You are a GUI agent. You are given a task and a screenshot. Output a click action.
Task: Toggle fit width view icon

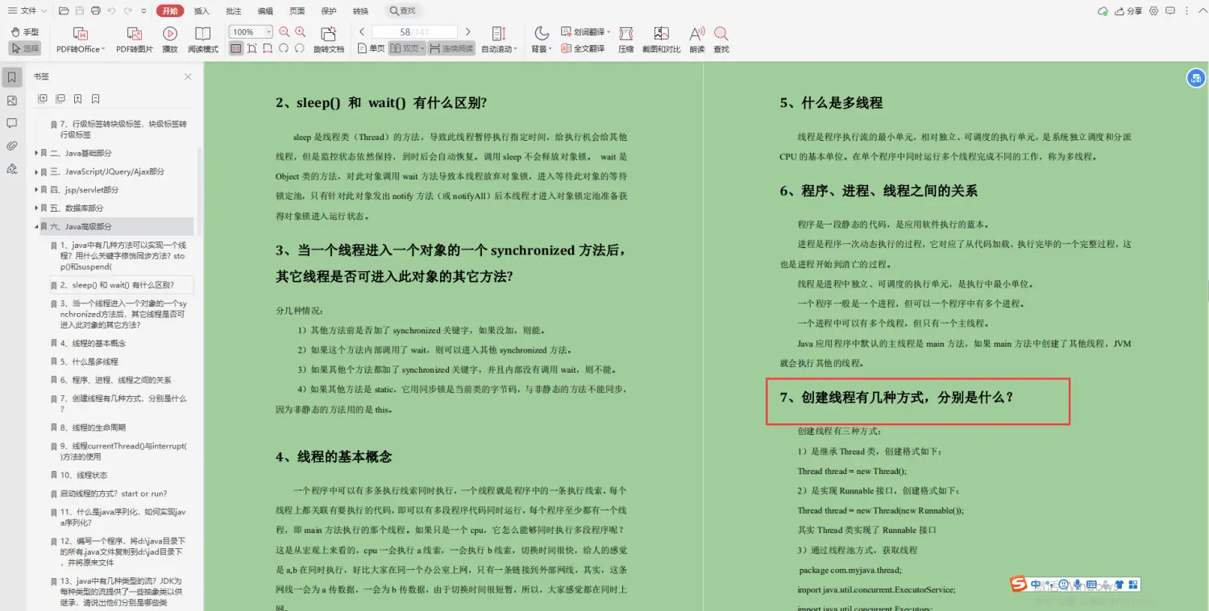268,48
